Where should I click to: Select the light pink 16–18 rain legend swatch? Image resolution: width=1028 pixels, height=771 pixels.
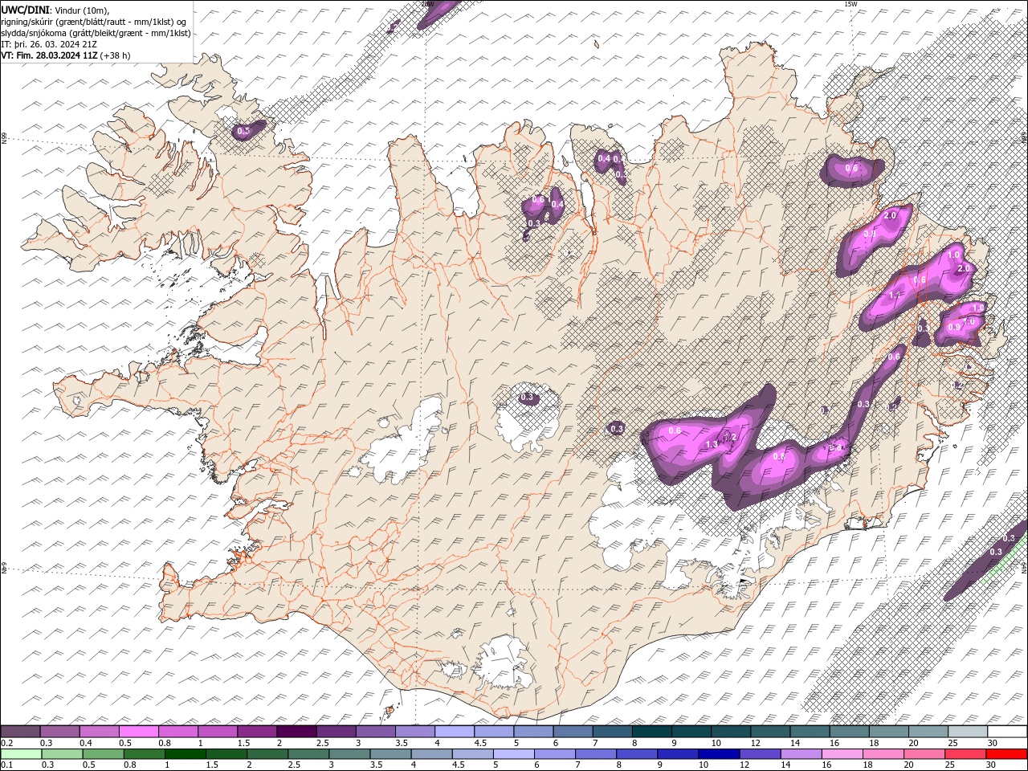pyautogui.click(x=841, y=753)
